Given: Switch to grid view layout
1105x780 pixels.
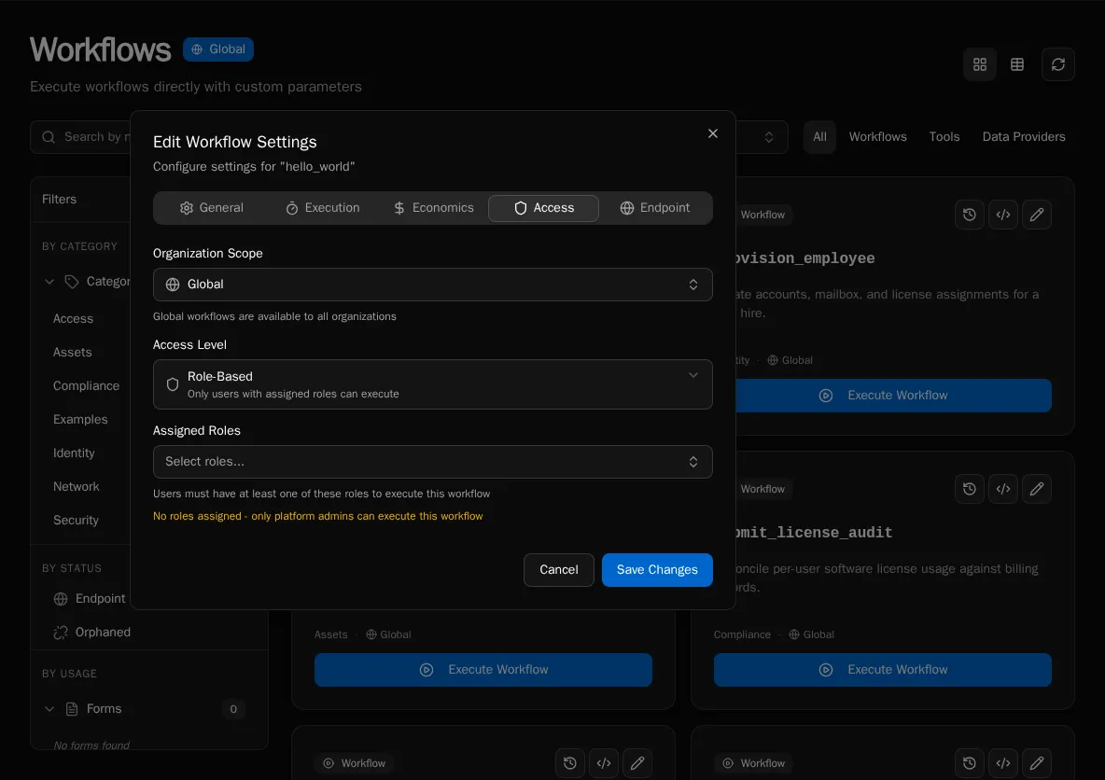Looking at the screenshot, I should [980, 64].
